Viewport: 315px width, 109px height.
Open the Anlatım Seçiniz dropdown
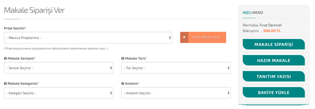(176, 93)
